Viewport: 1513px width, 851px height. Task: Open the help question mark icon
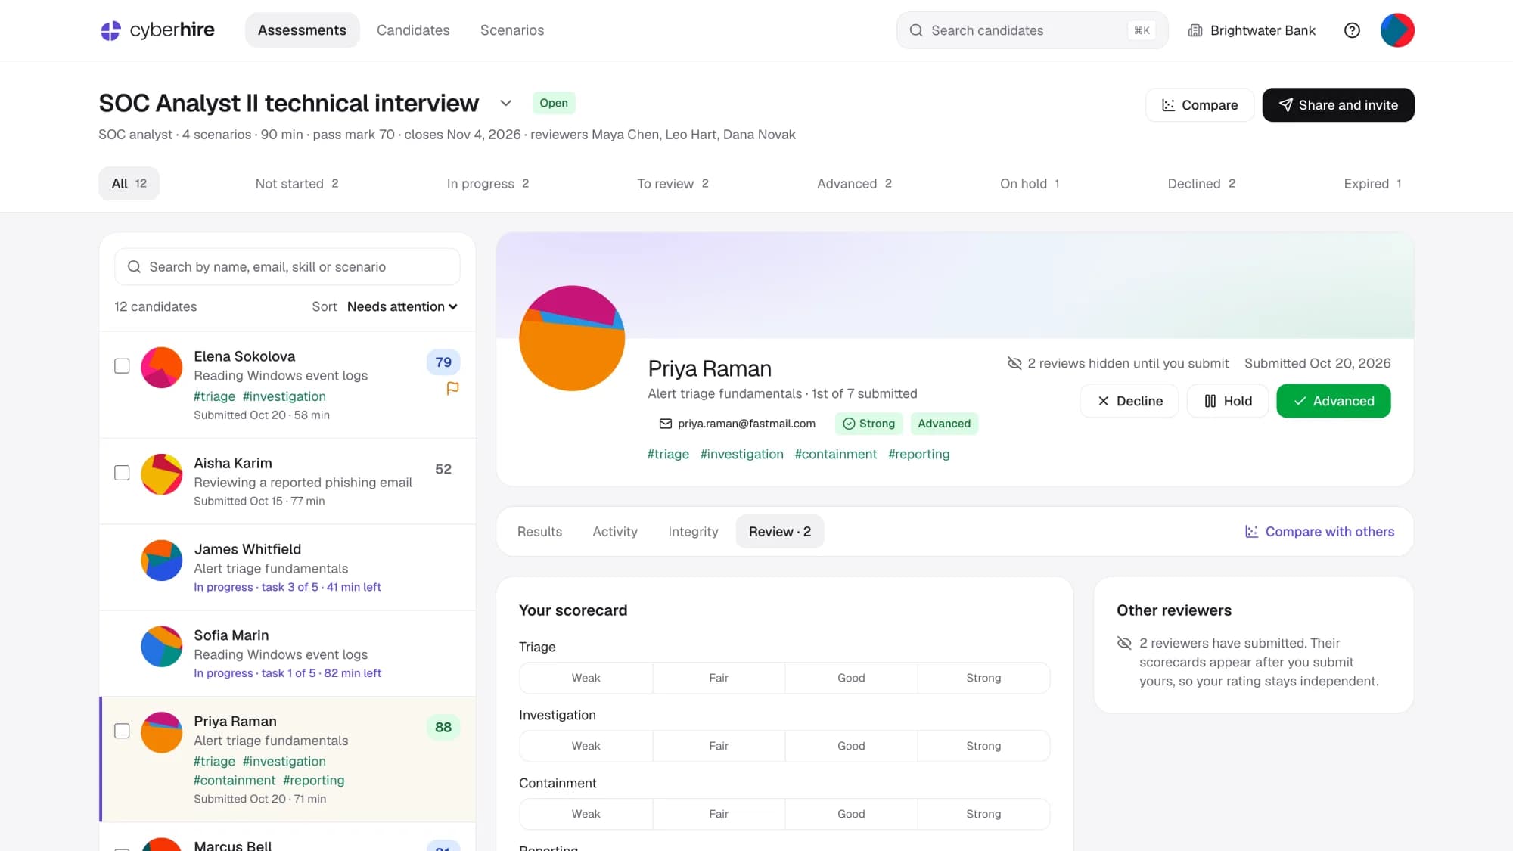pyautogui.click(x=1352, y=30)
